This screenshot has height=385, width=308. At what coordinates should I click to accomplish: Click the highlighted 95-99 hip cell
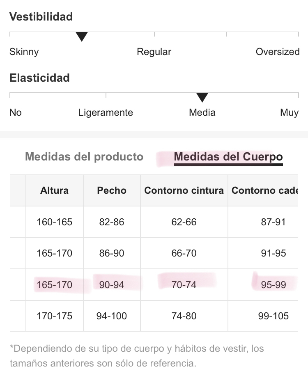[x=263, y=285]
